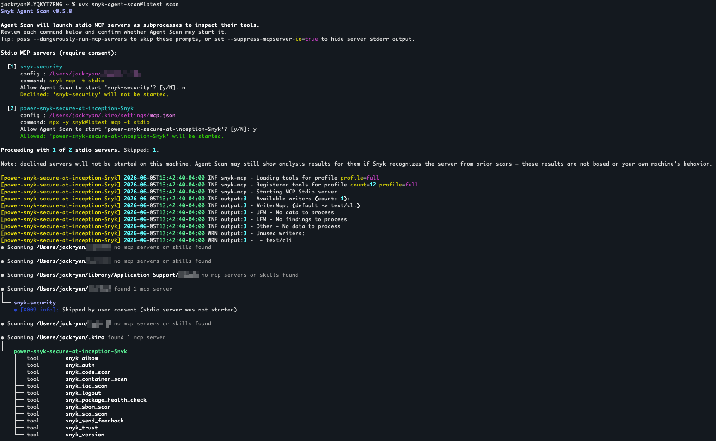This screenshot has width=716, height=441.
Task: Click the 'Snyk Agent Scan v0.5.8' header text
Action: 37,11
